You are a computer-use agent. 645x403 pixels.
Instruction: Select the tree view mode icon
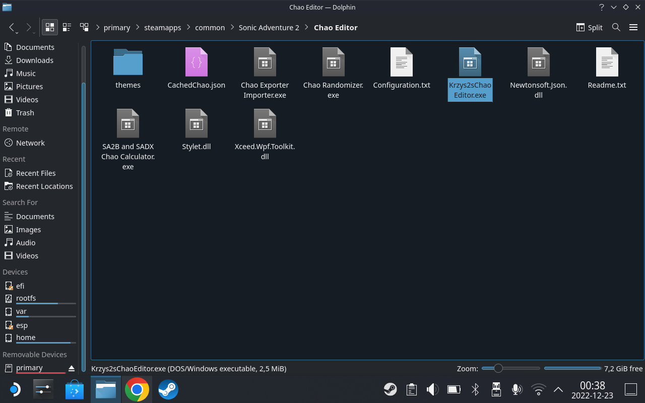tap(84, 27)
